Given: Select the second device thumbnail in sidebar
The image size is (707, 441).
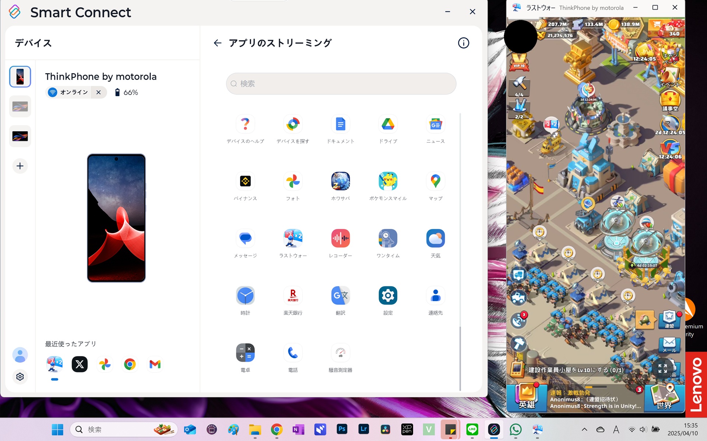Looking at the screenshot, I should (20, 107).
